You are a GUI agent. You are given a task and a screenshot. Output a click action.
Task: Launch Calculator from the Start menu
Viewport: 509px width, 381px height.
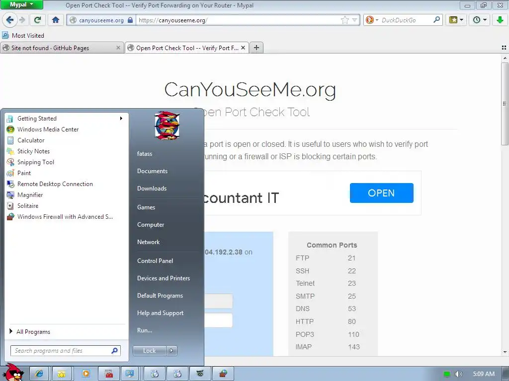pos(31,140)
